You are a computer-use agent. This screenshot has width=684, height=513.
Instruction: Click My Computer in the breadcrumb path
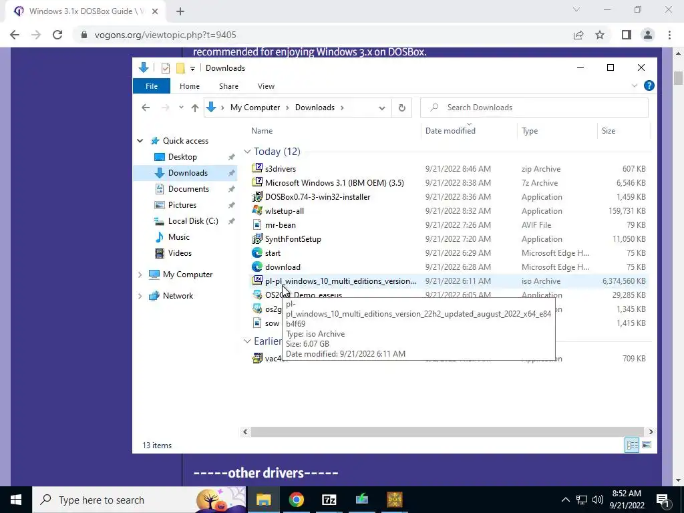point(255,108)
